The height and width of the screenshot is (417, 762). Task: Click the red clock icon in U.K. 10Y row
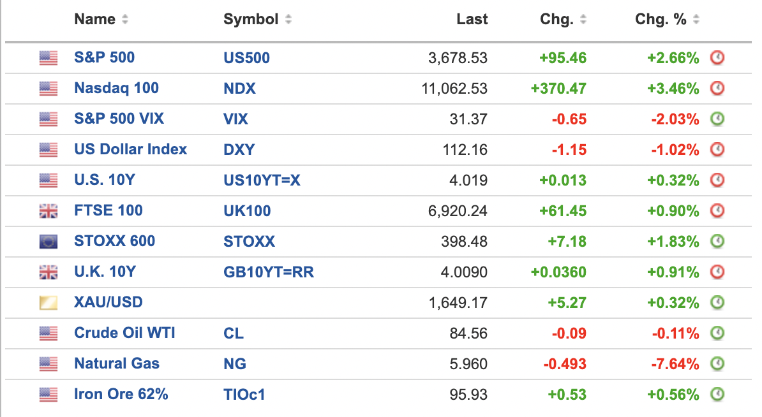[718, 272]
